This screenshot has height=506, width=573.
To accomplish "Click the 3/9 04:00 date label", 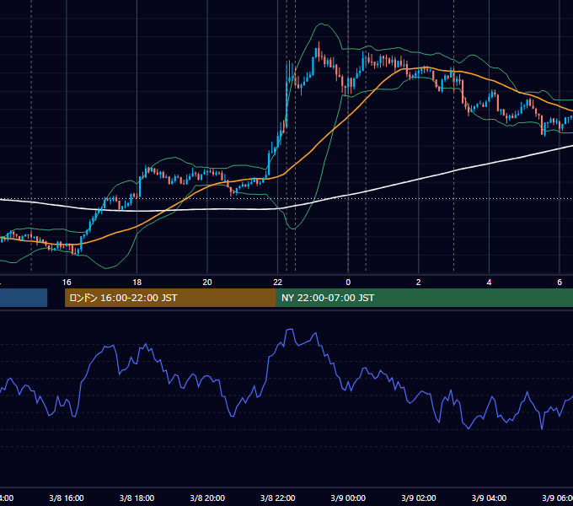I will point(489,498).
